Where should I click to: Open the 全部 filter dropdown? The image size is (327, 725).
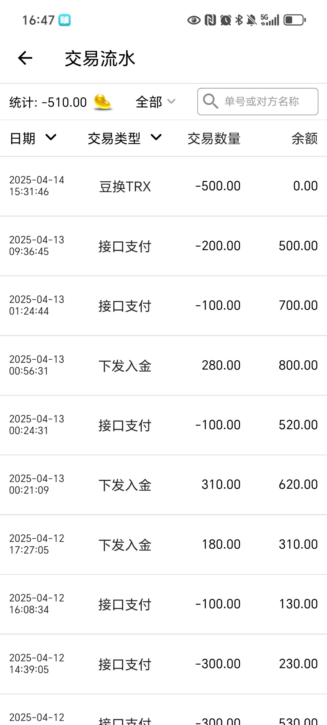[x=155, y=102]
